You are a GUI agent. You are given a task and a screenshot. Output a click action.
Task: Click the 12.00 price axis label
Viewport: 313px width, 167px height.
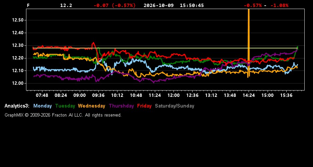click(x=18, y=83)
